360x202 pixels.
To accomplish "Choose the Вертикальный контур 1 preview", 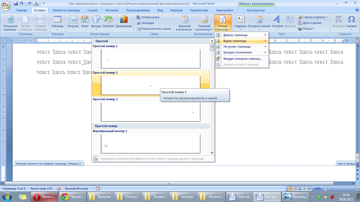I will click(x=151, y=144).
